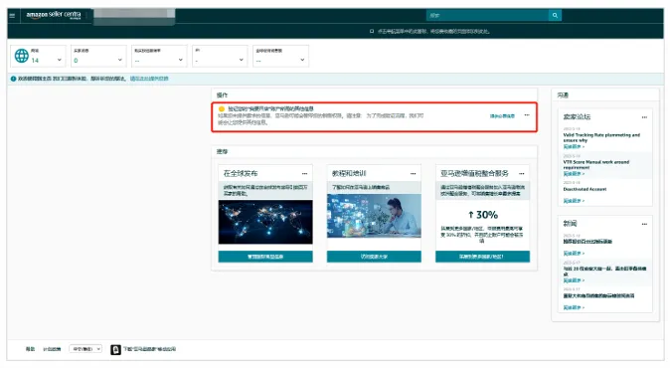The height and width of the screenshot is (368, 670).
Task: Open 新闻 panel three-dot menu
Action: coord(644,224)
